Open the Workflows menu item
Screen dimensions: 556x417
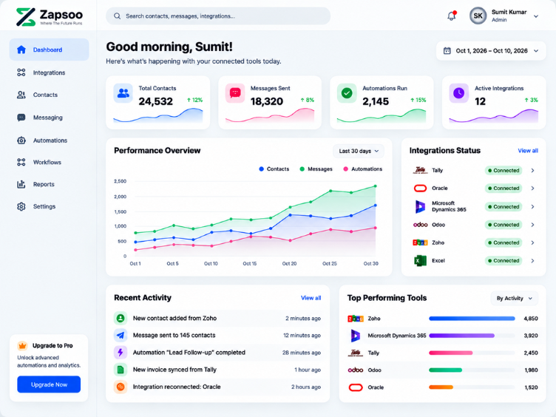pos(49,163)
